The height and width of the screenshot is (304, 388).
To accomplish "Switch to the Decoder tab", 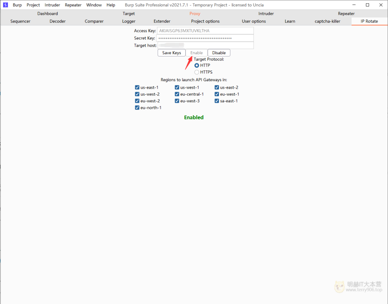I will point(58,21).
